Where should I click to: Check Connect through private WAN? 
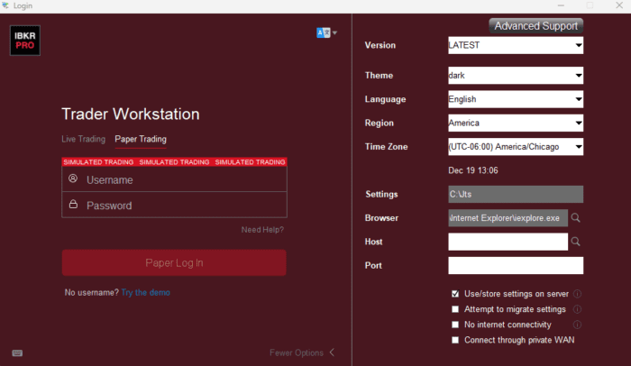[x=455, y=340]
